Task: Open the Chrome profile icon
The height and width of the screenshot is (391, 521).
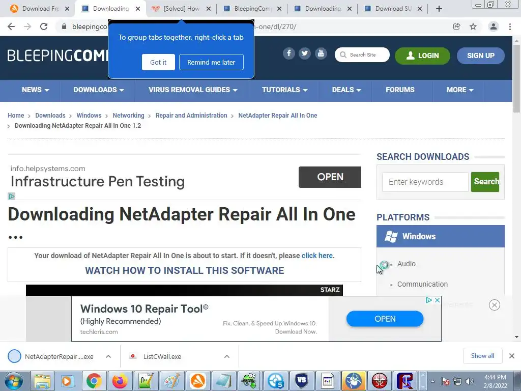Action: click(x=494, y=26)
